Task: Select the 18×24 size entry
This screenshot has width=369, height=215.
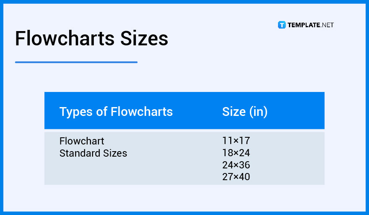Action: click(236, 153)
